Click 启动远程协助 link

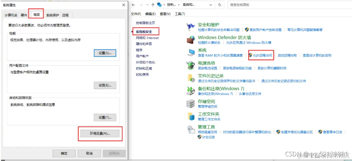click(x=287, y=56)
